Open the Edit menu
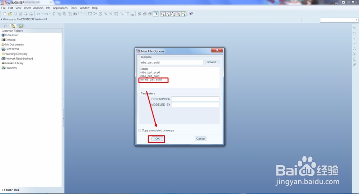Image resolution: width=359 pixels, height=194 pixels. pos(10,8)
